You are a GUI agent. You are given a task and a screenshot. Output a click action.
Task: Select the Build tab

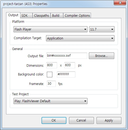(x=57, y=16)
